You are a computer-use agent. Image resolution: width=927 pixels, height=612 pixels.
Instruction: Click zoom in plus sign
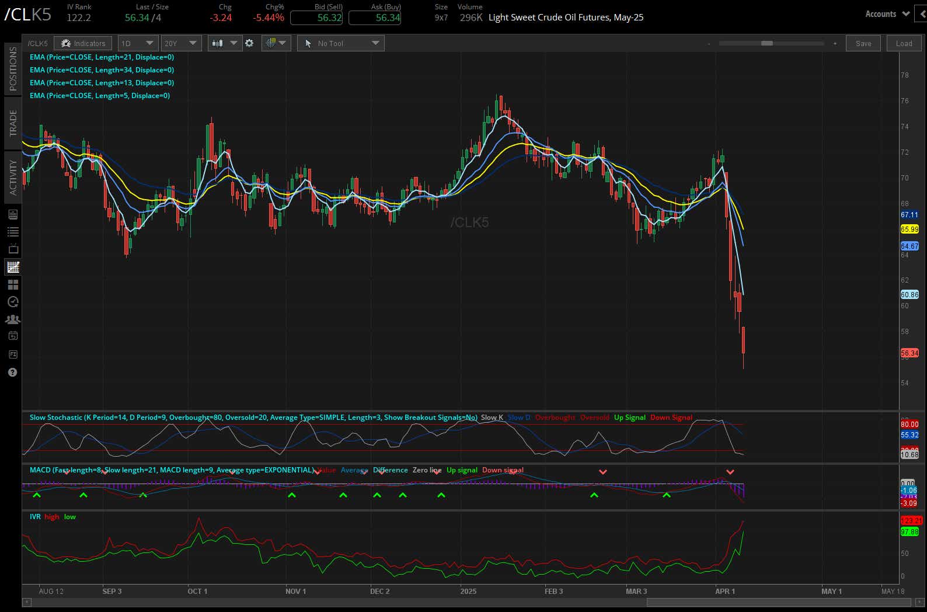[x=835, y=43]
